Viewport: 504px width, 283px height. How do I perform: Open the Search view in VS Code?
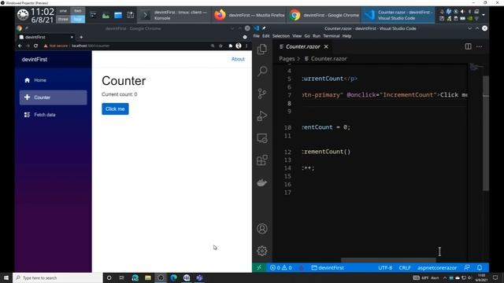point(262,71)
